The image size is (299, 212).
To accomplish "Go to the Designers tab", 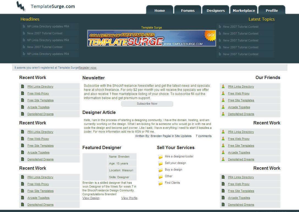I will pyautogui.click(x=216, y=10).
